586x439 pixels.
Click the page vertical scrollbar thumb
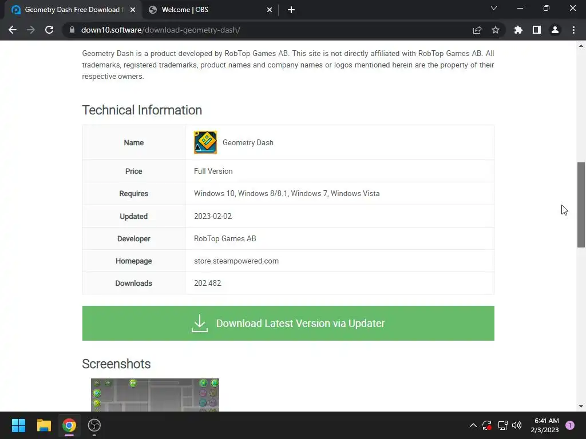[x=581, y=205]
